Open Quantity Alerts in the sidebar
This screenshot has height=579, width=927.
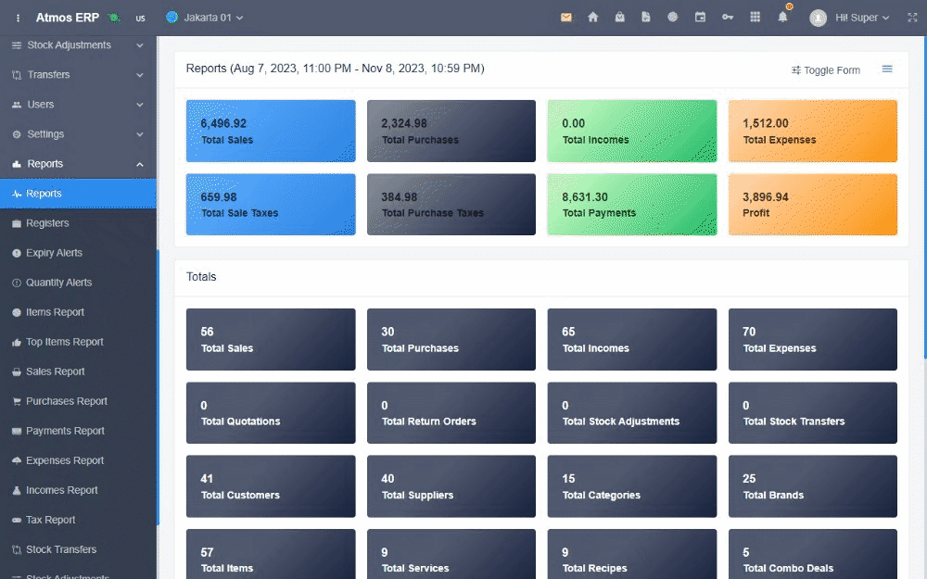pyautogui.click(x=78, y=283)
